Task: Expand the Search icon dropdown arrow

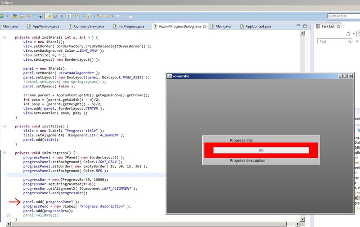Action: point(34,16)
